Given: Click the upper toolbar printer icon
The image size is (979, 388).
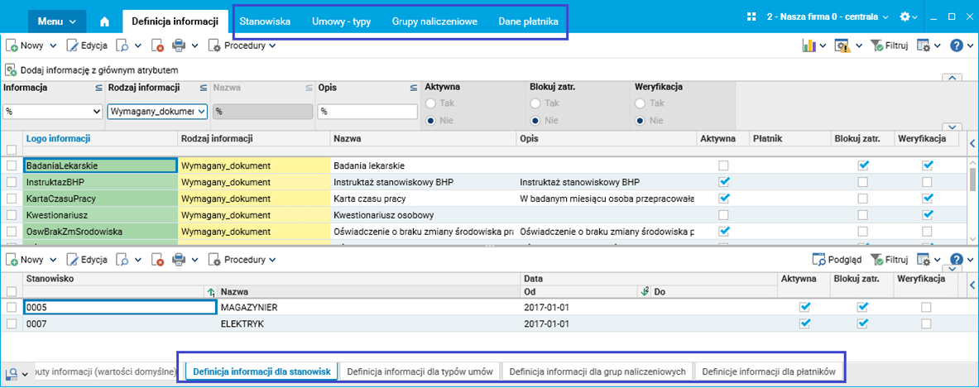Looking at the screenshot, I should point(179,46).
